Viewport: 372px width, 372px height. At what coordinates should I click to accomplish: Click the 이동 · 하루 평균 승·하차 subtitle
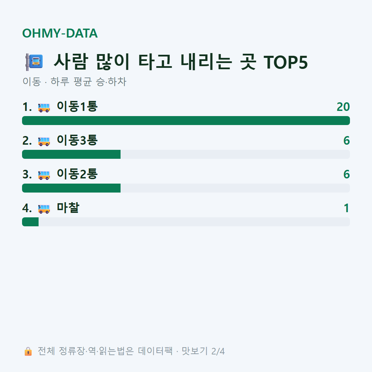(x=74, y=82)
